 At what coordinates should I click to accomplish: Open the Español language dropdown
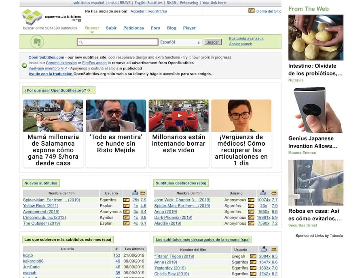180,42
